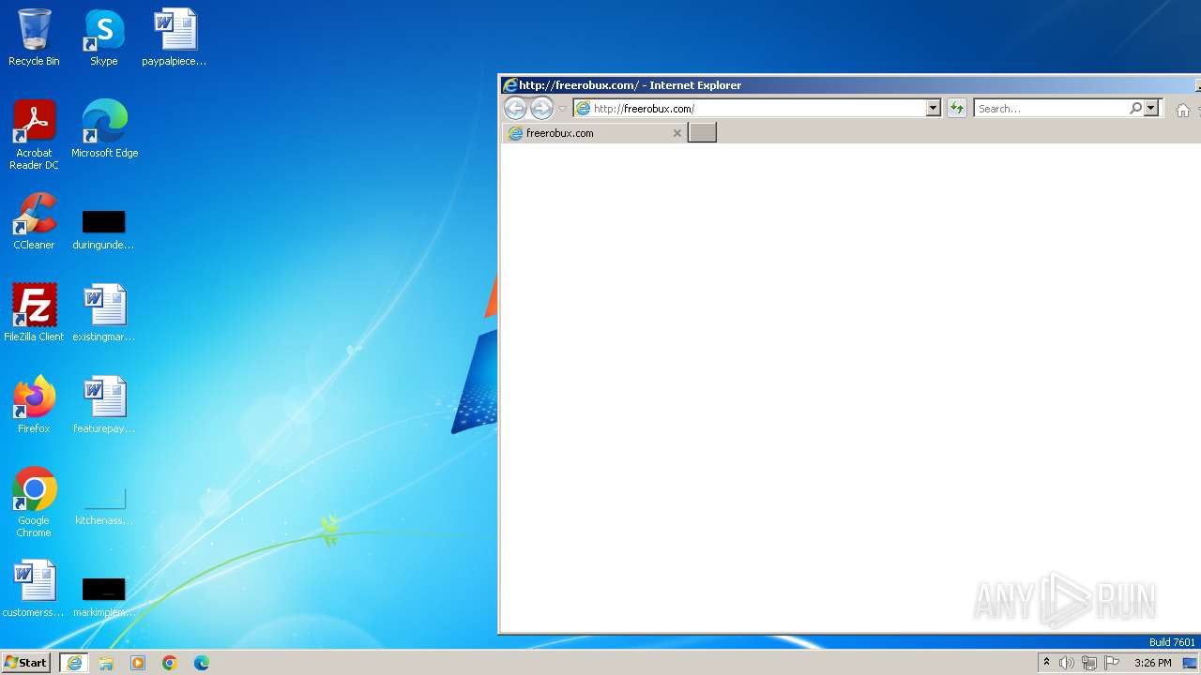Select the kitchenass desktop file
Image resolution: width=1201 pixels, height=675 pixels.
click(x=104, y=505)
